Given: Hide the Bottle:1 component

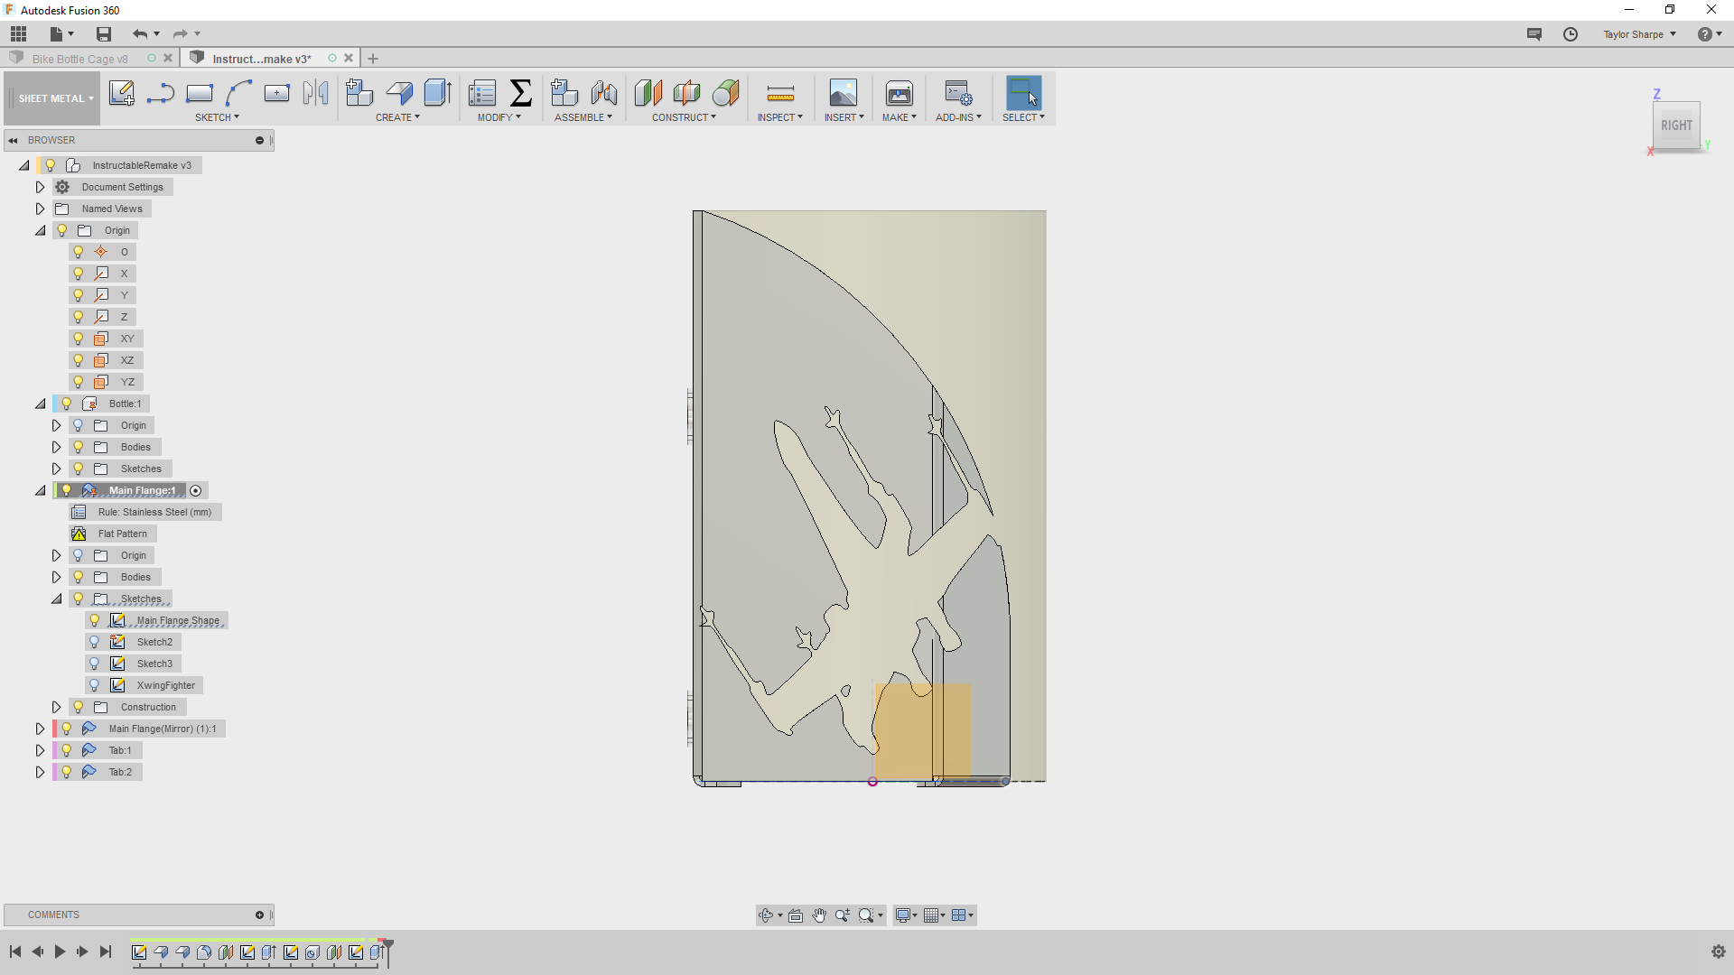Looking at the screenshot, I should (67, 404).
